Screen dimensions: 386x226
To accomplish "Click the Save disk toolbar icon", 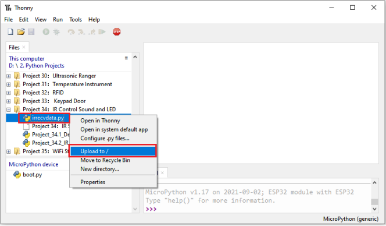I will (x=31, y=32).
